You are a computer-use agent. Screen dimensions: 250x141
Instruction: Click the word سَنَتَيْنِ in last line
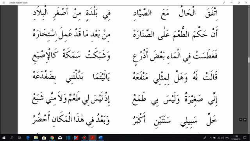(162, 121)
